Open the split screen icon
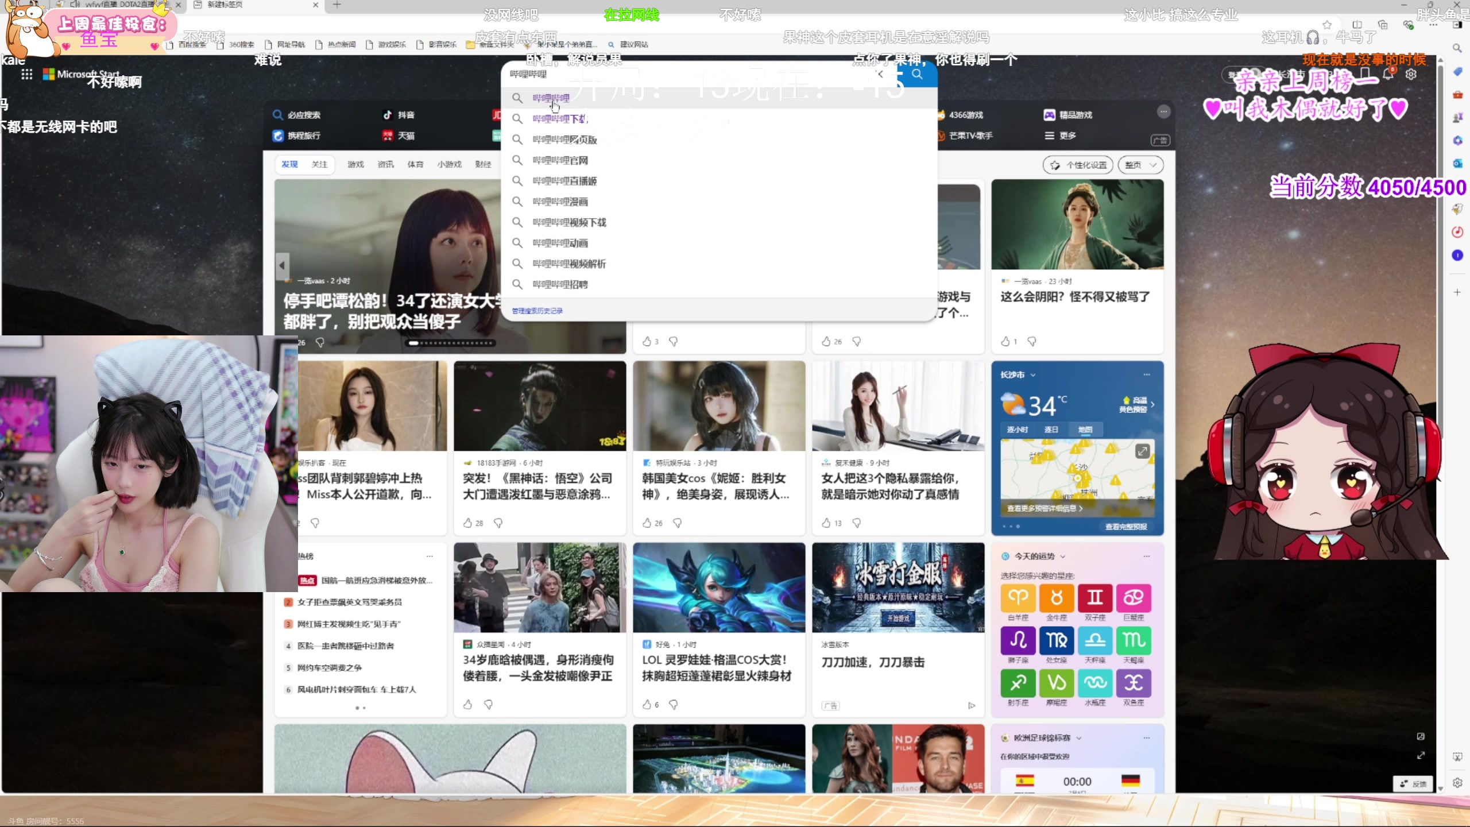 [1357, 25]
